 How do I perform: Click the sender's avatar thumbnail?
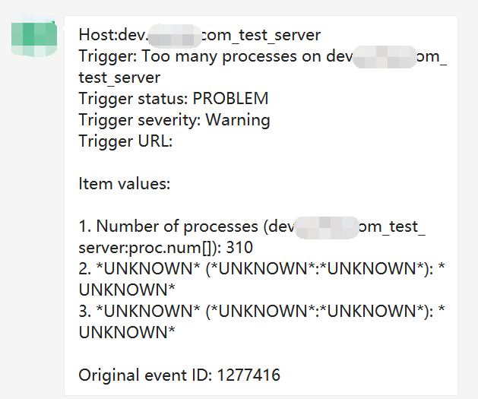35,36
